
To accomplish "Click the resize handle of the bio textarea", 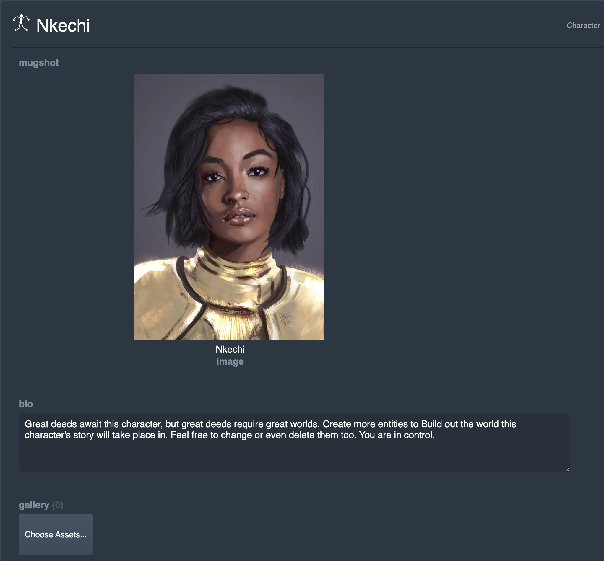I will pyautogui.click(x=567, y=469).
